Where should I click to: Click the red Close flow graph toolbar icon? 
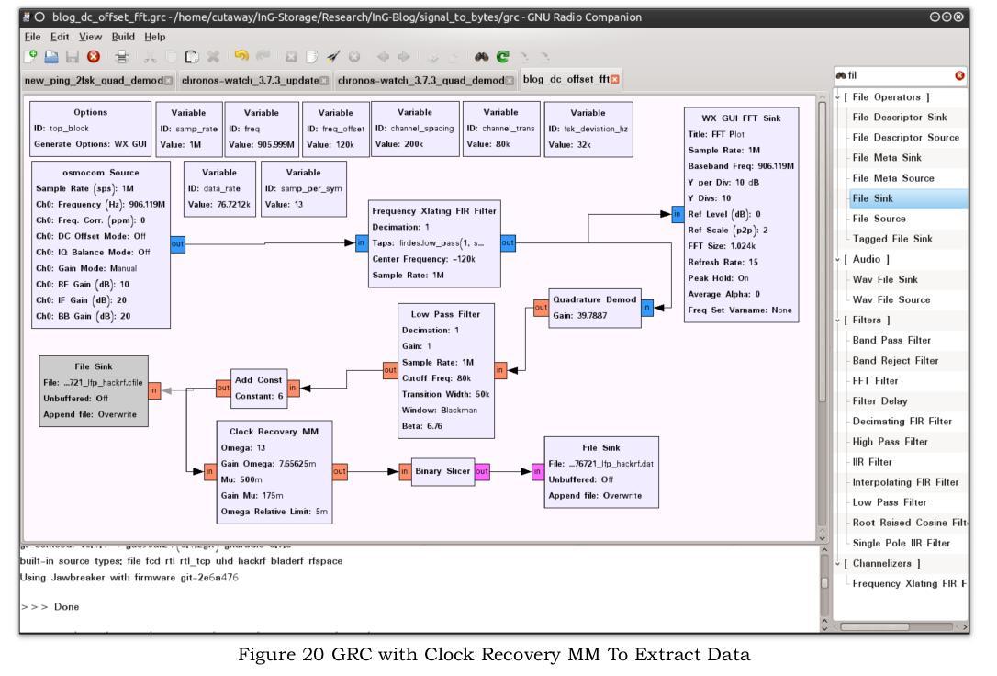click(x=91, y=56)
